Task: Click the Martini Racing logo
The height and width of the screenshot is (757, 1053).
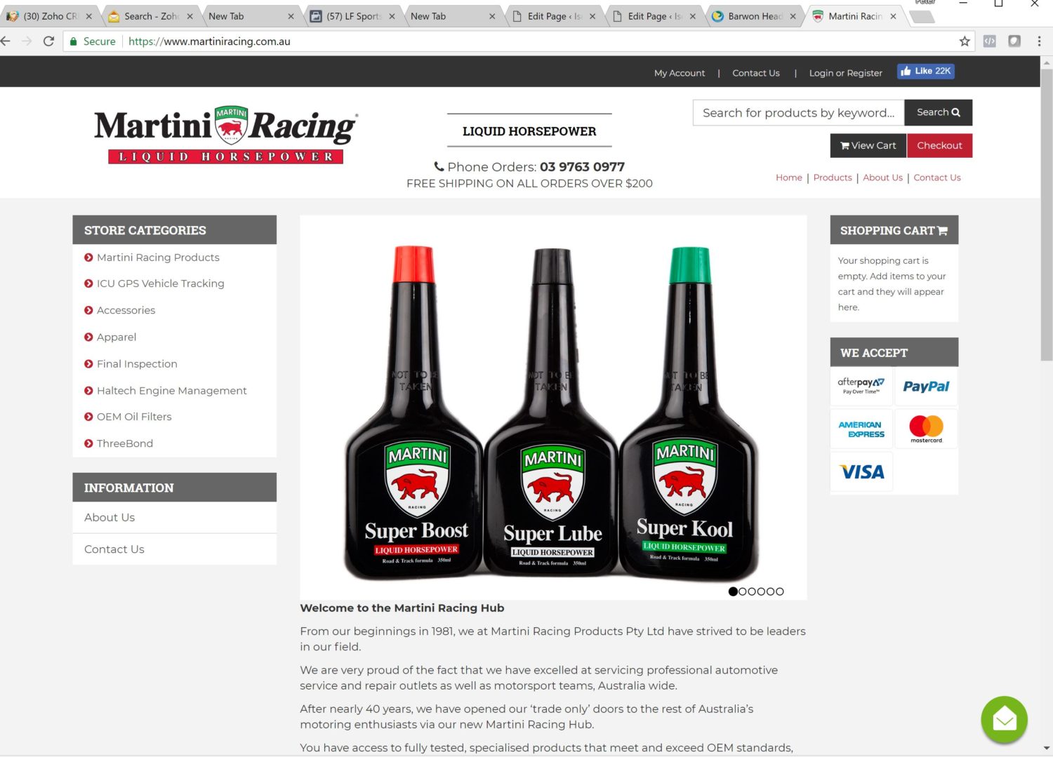Action: point(226,135)
